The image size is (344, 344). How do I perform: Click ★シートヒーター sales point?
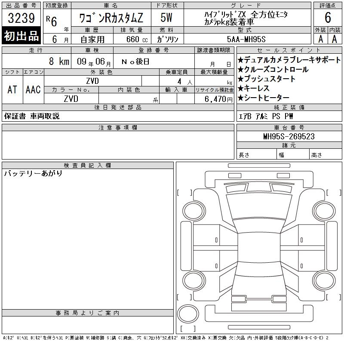point(263,98)
